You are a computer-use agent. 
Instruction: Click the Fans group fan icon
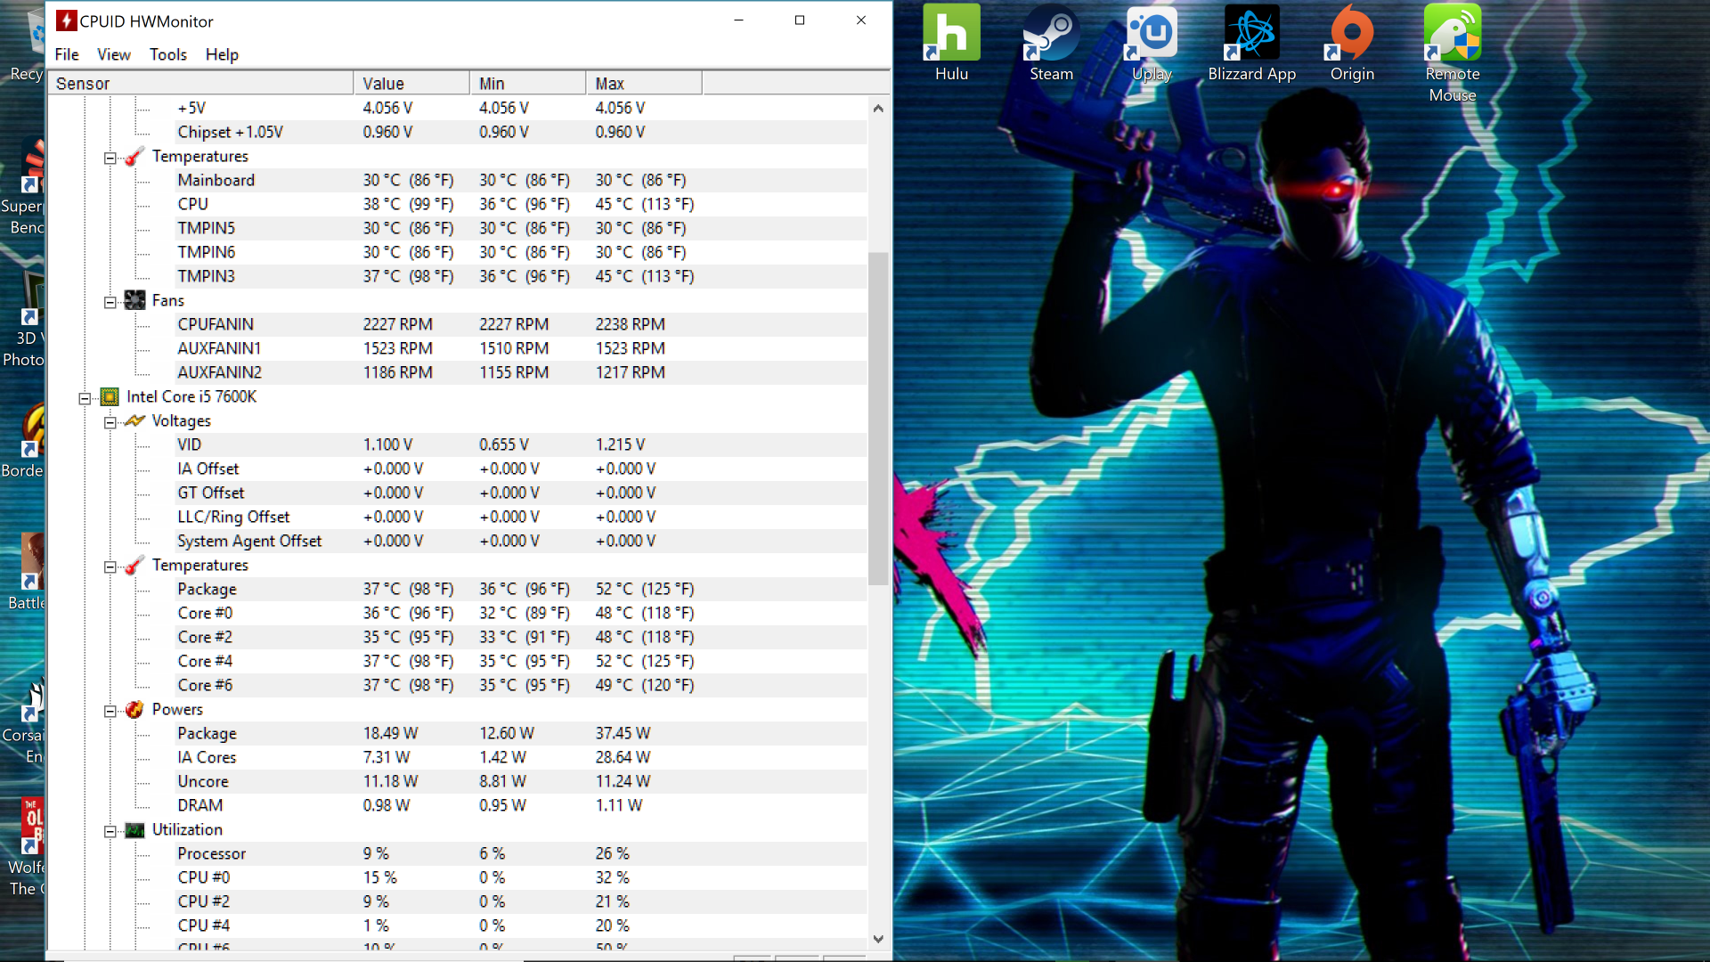coord(134,301)
